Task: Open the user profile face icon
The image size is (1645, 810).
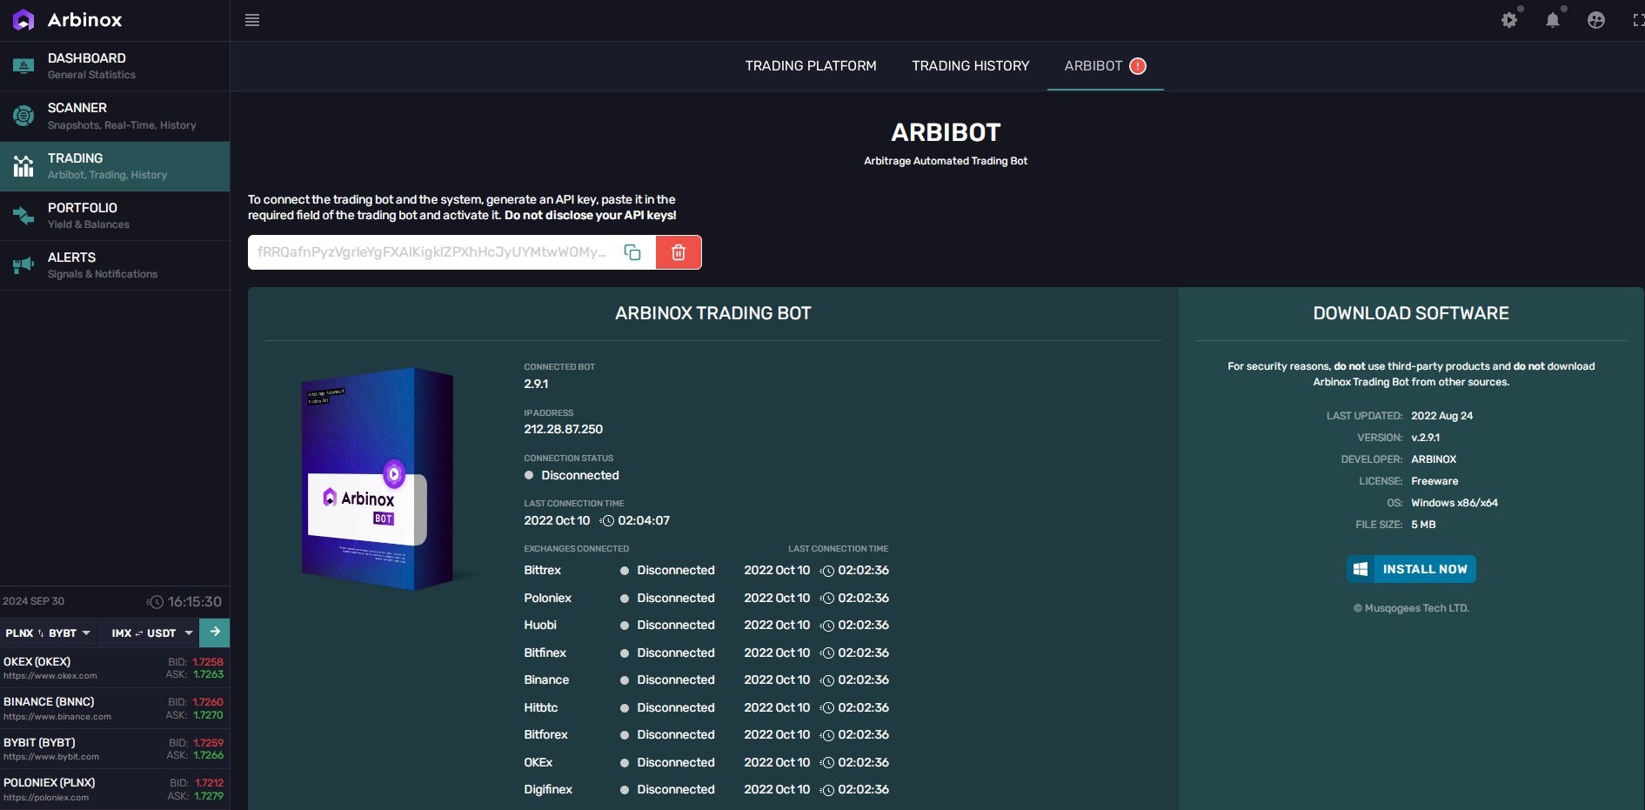Action: (1596, 20)
